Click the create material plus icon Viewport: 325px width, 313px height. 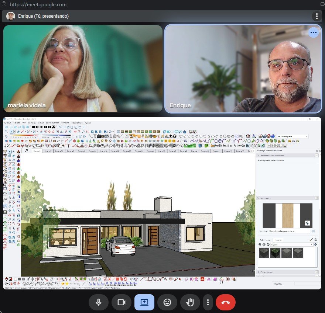coord(307,223)
